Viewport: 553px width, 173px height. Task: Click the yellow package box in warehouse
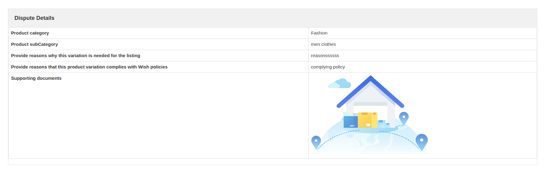click(x=367, y=120)
